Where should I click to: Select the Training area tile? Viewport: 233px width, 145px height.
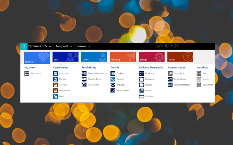tap(180, 57)
